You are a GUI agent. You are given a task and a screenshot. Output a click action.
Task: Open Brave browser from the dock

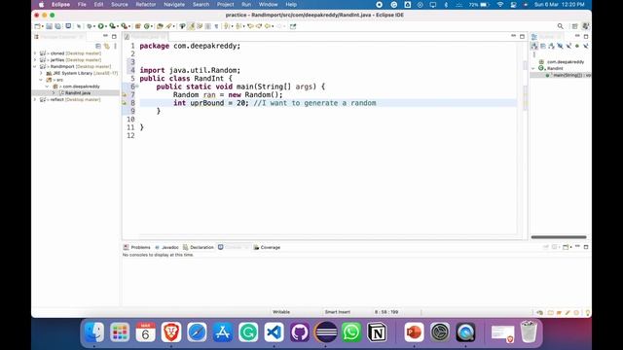(171, 332)
